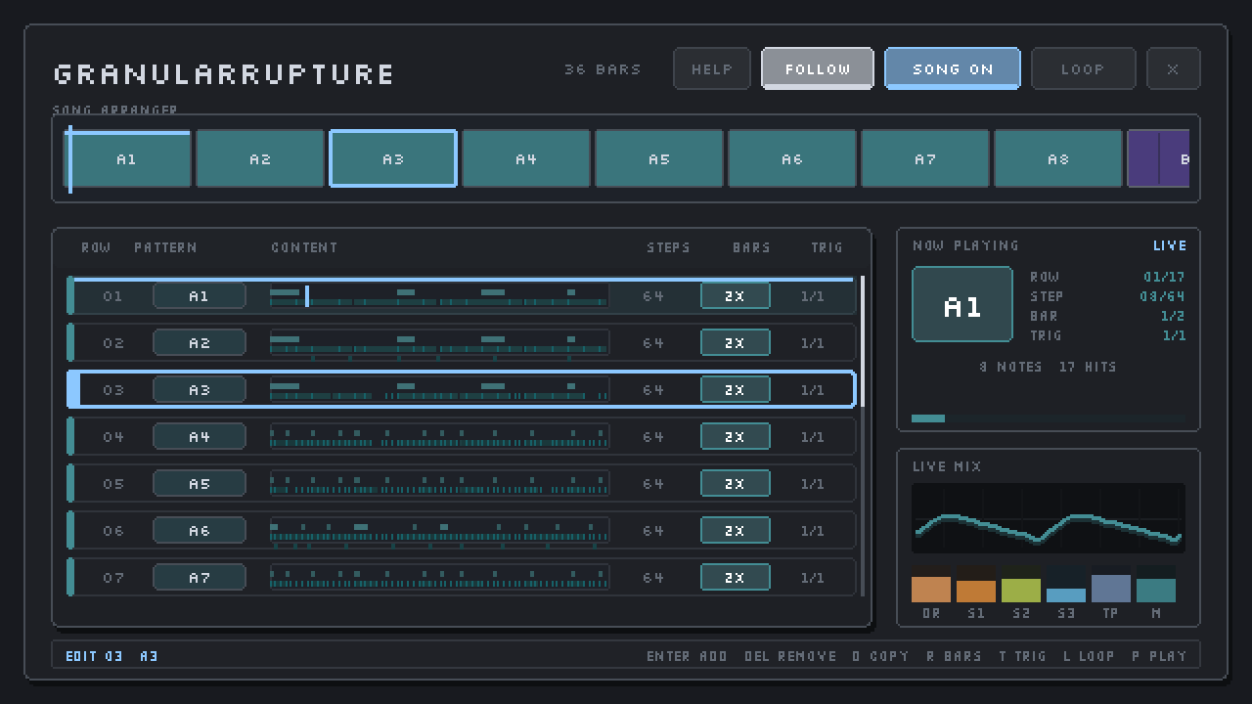Open pattern selector A1 in row 01

pos(200,296)
